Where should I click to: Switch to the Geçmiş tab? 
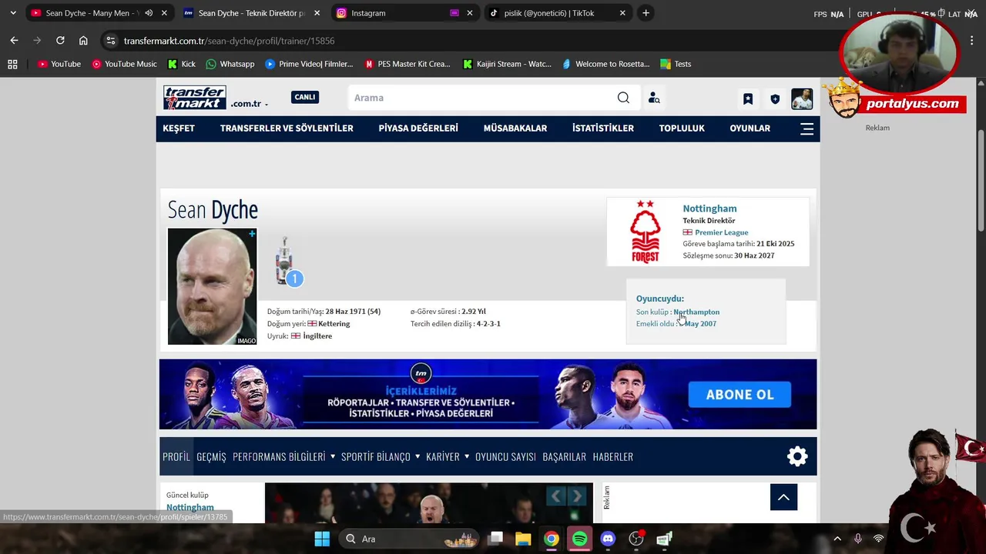coord(211,456)
